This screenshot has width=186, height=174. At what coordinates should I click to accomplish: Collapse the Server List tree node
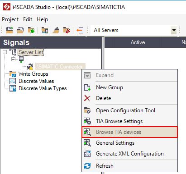pos(5,52)
